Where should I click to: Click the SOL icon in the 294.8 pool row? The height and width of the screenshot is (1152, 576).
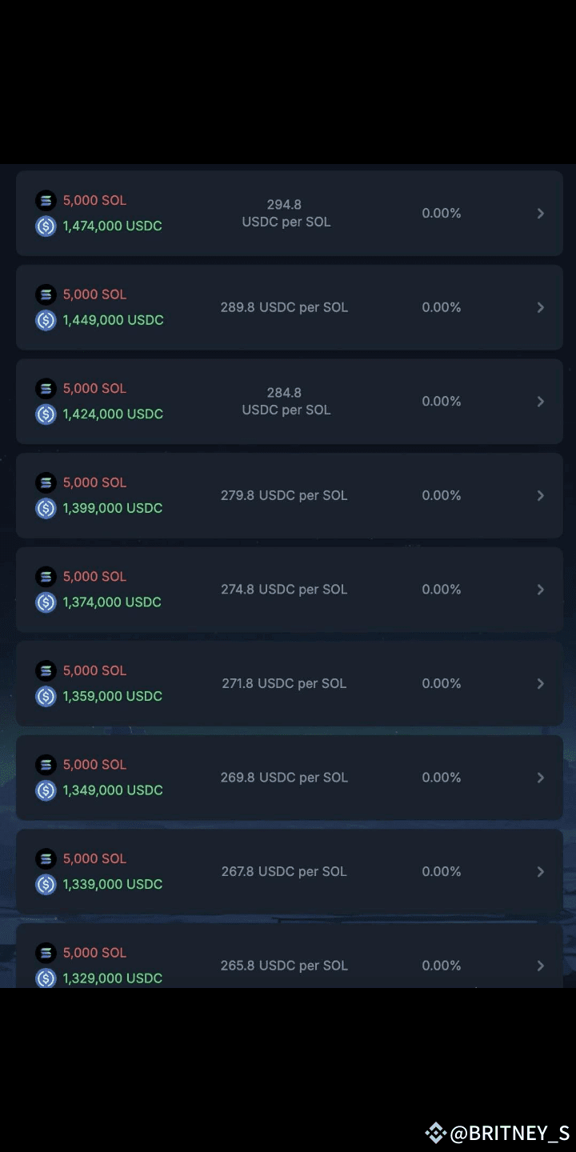click(45, 200)
